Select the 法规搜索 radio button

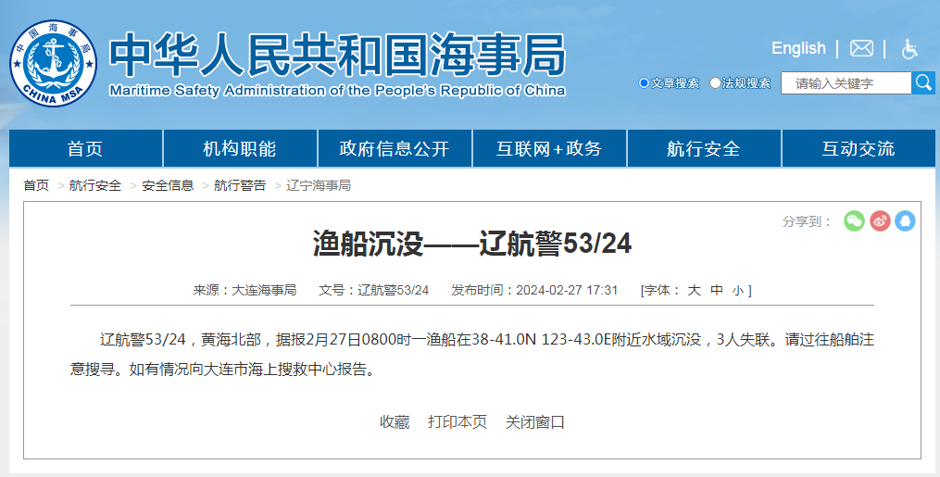pos(715,82)
